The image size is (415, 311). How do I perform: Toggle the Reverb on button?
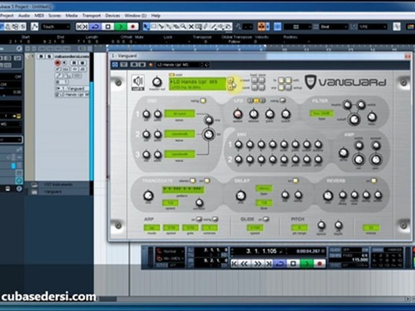coord(373,181)
